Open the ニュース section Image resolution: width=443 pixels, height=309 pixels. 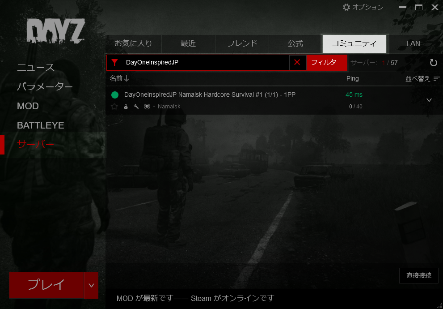36,67
